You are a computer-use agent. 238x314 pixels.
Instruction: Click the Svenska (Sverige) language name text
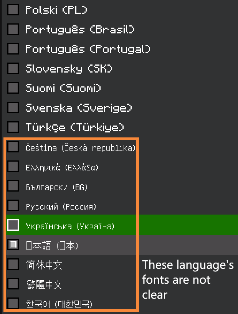(79, 108)
